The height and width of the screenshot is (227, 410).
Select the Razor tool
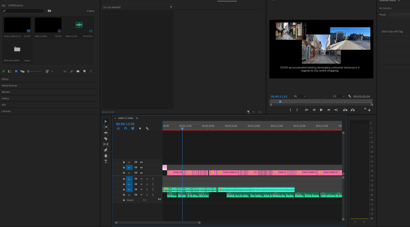pos(106,138)
